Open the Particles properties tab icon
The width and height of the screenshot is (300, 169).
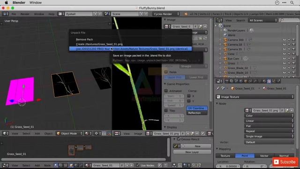click(274, 81)
